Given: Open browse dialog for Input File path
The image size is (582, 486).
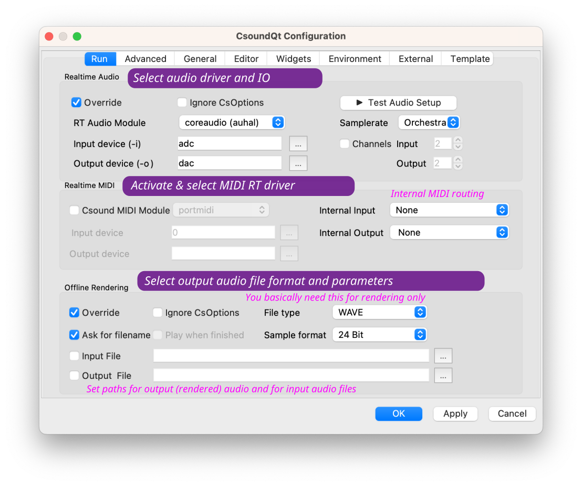Looking at the screenshot, I should (x=443, y=356).
